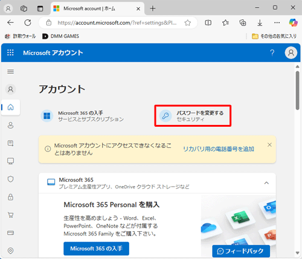The height and width of the screenshot is (259, 302).
Task: Toggle the vertical tabs icon
Action: tap(40, 8)
